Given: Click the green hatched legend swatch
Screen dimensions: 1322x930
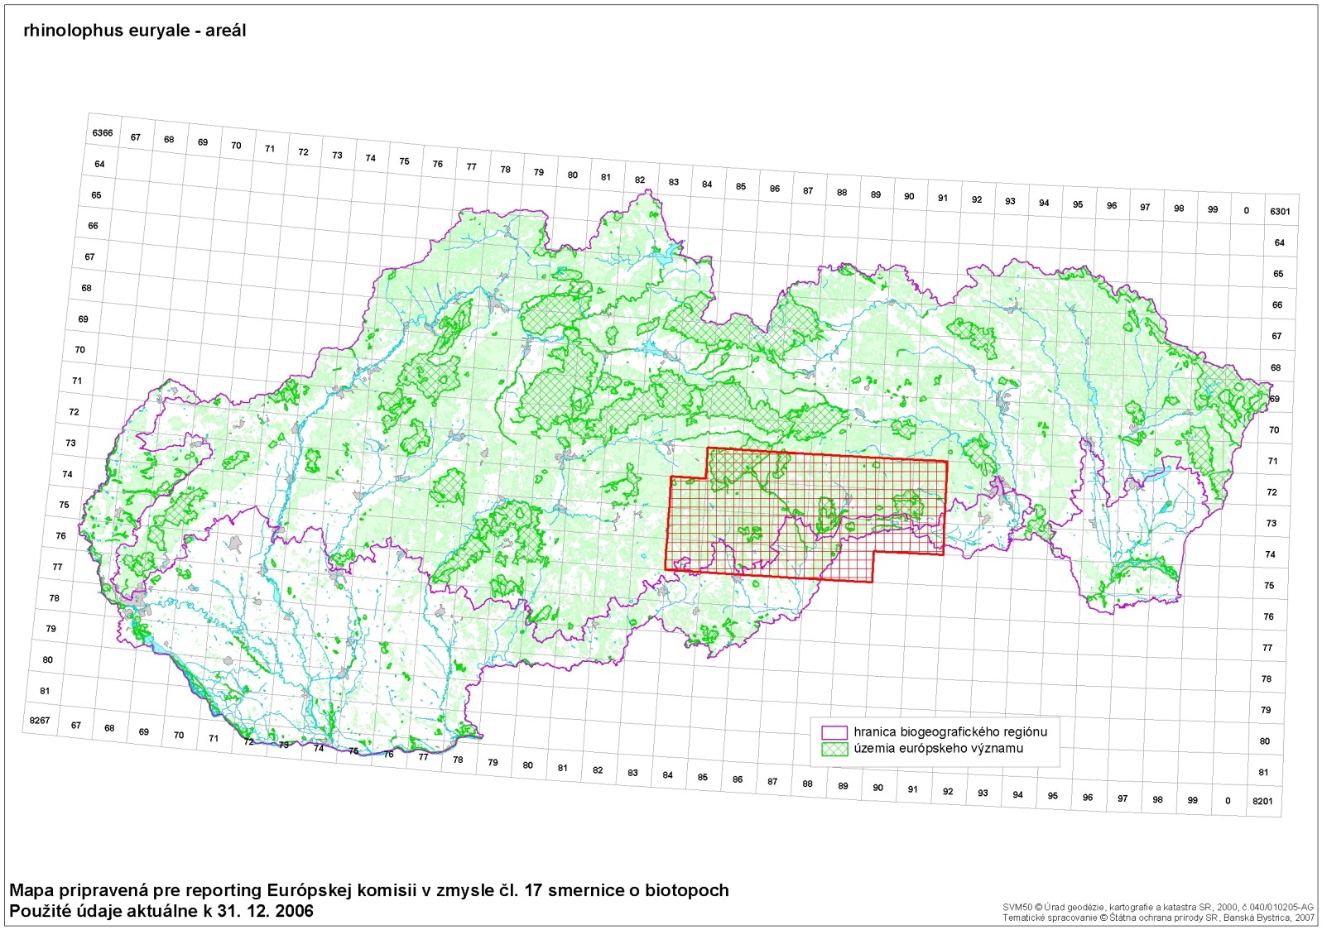Looking at the screenshot, I should tap(834, 749).
